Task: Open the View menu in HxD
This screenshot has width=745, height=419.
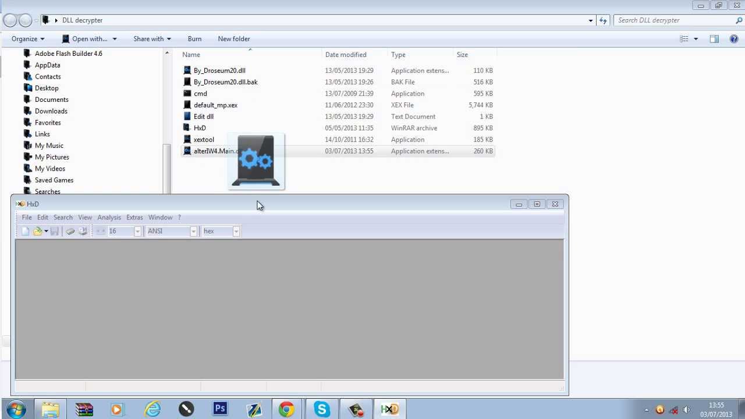Action: [85, 217]
